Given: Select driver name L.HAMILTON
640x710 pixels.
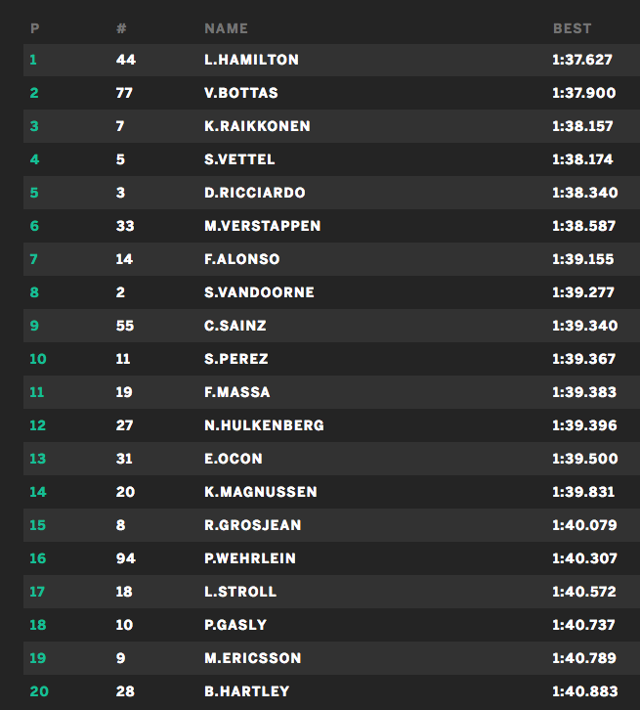Looking at the screenshot, I should click(x=251, y=60).
